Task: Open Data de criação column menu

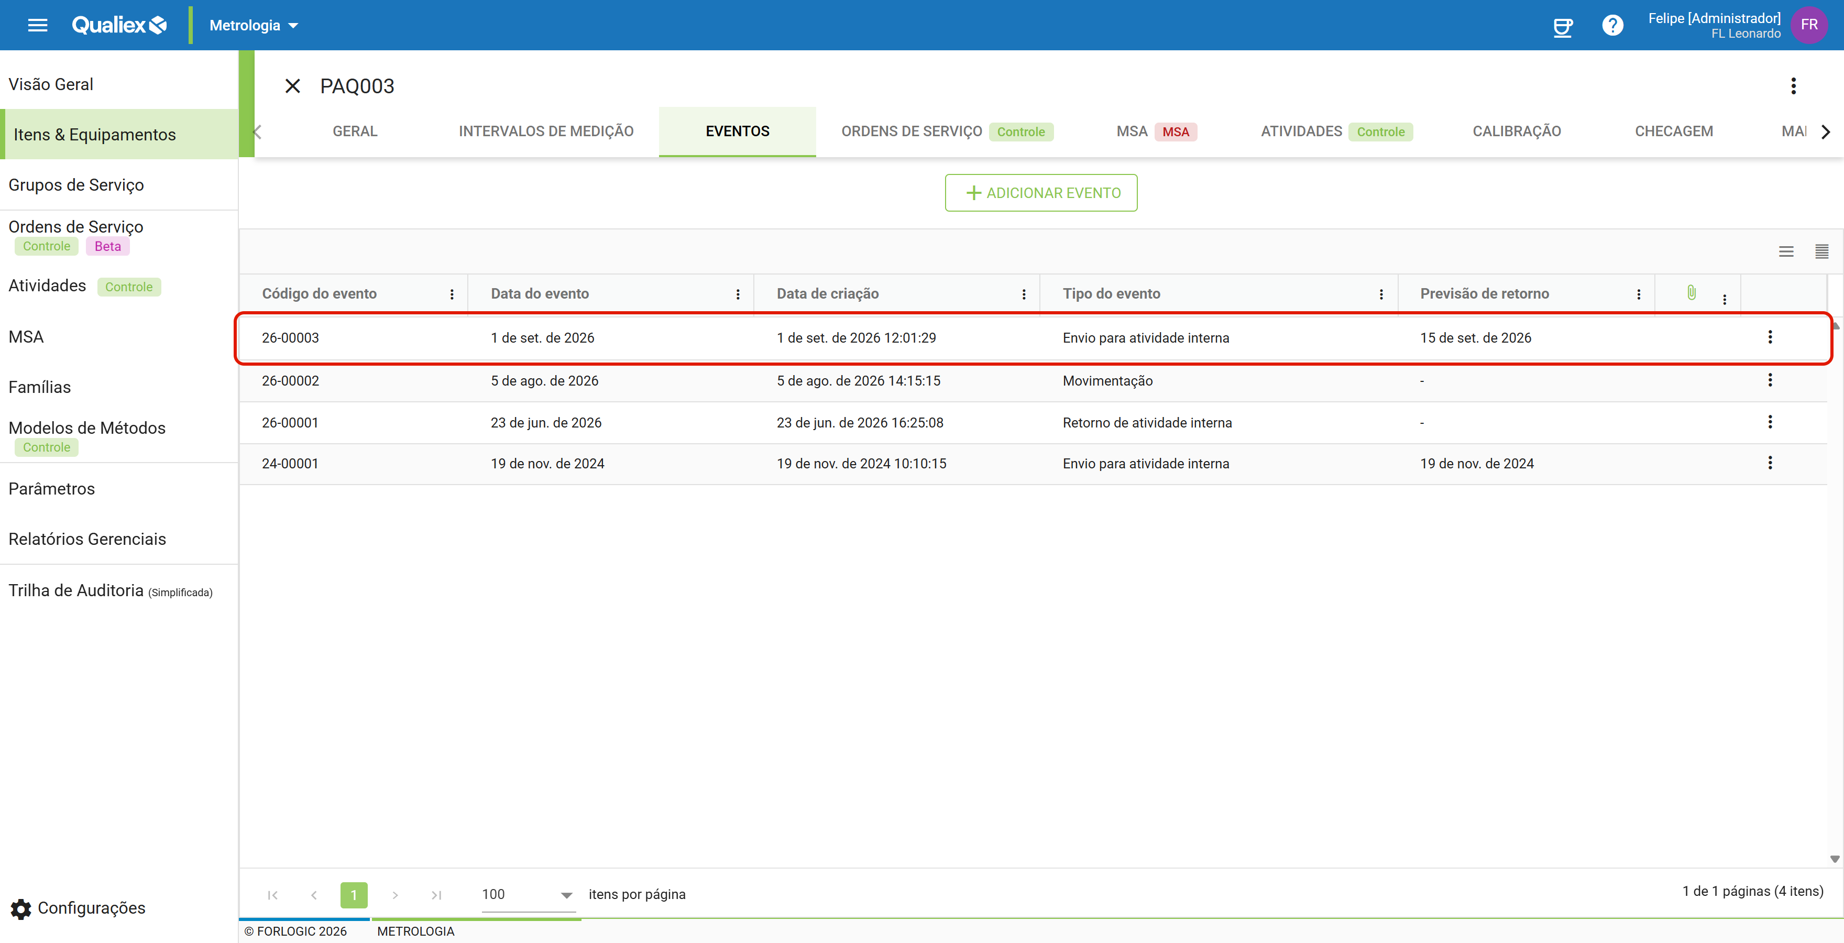Action: [1024, 294]
